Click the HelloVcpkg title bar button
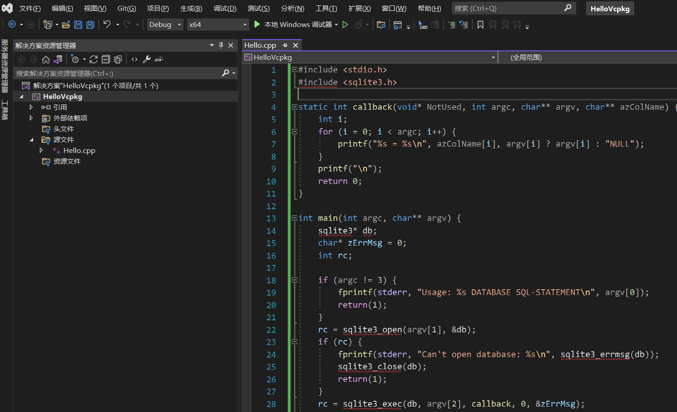 [610, 9]
